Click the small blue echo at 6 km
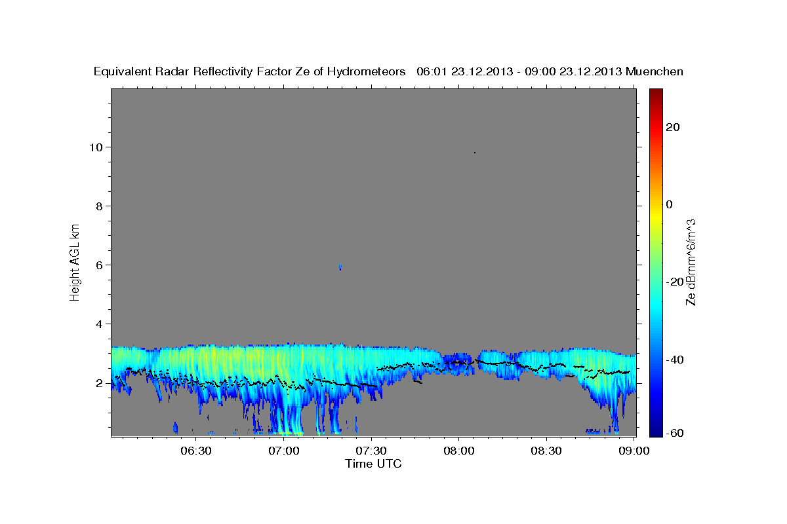Image resolution: width=787 pixels, height=524 pixels. 340,267
